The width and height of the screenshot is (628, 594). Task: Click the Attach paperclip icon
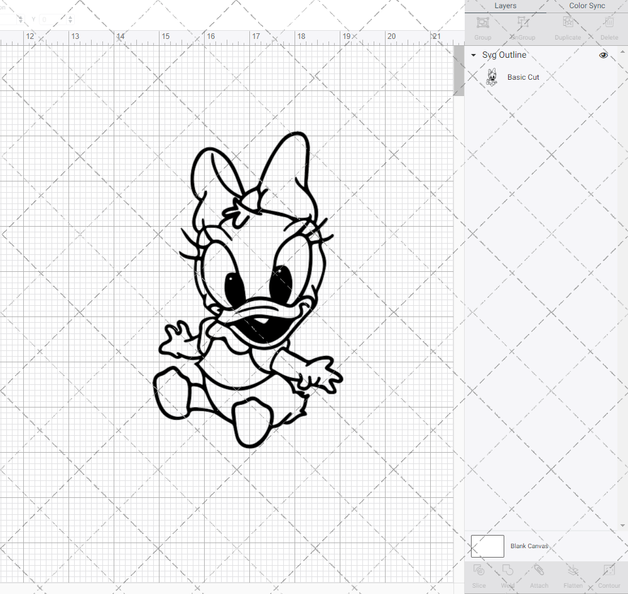539,571
